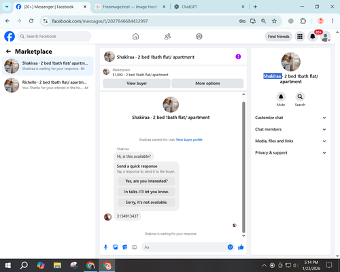The height and width of the screenshot is (272, 340).
Task: Click the More options button
Action: (207, 84)
